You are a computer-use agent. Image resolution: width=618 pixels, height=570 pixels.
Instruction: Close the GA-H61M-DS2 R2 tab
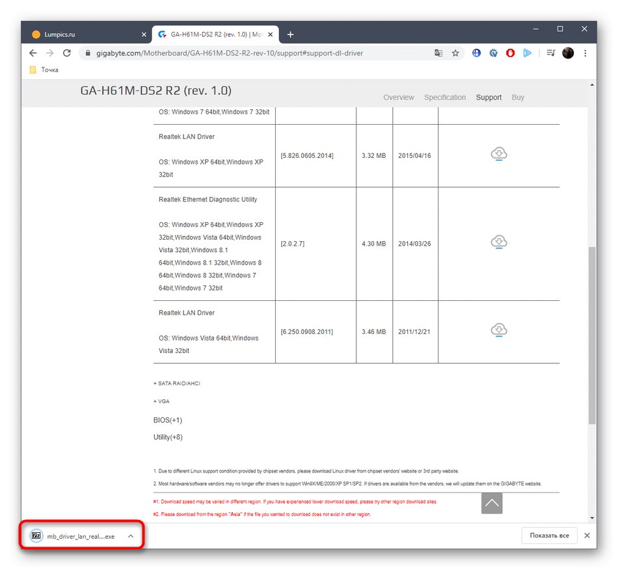click(271, 34)
